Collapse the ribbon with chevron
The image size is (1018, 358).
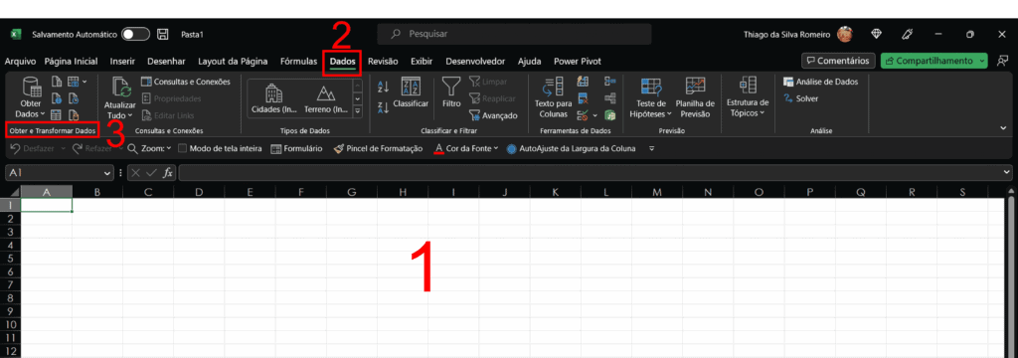[x=1004, y=129]
